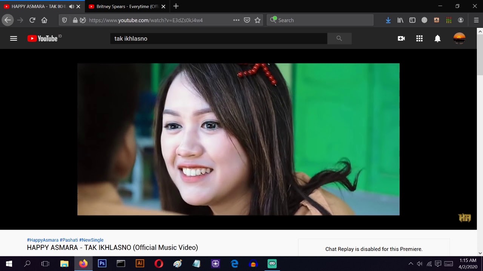Click the scrollbar down arrow
This screenshot has width=483, height=271.
480,253
